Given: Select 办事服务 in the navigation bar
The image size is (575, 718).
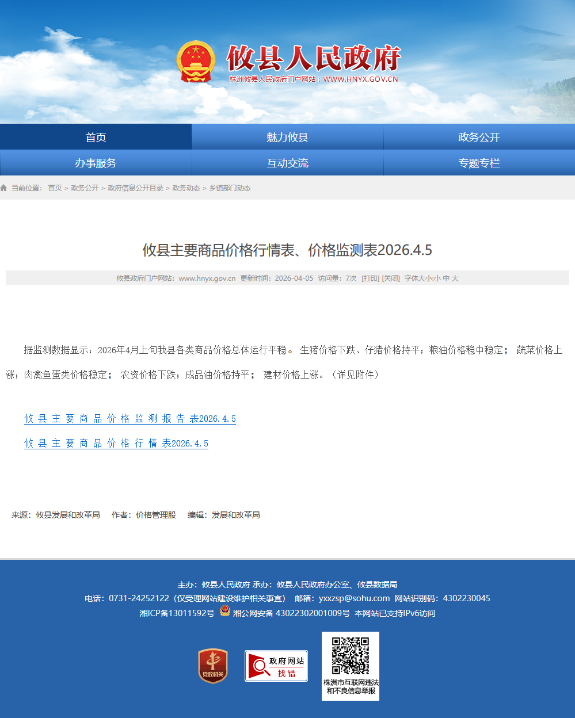Looking at the screenshot, I should 96,163.
